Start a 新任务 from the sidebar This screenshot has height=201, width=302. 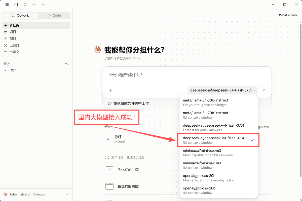[36, 25]
